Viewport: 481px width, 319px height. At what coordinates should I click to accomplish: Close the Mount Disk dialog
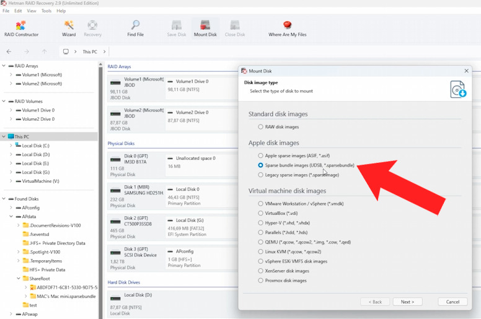click(x=466, y=71)
